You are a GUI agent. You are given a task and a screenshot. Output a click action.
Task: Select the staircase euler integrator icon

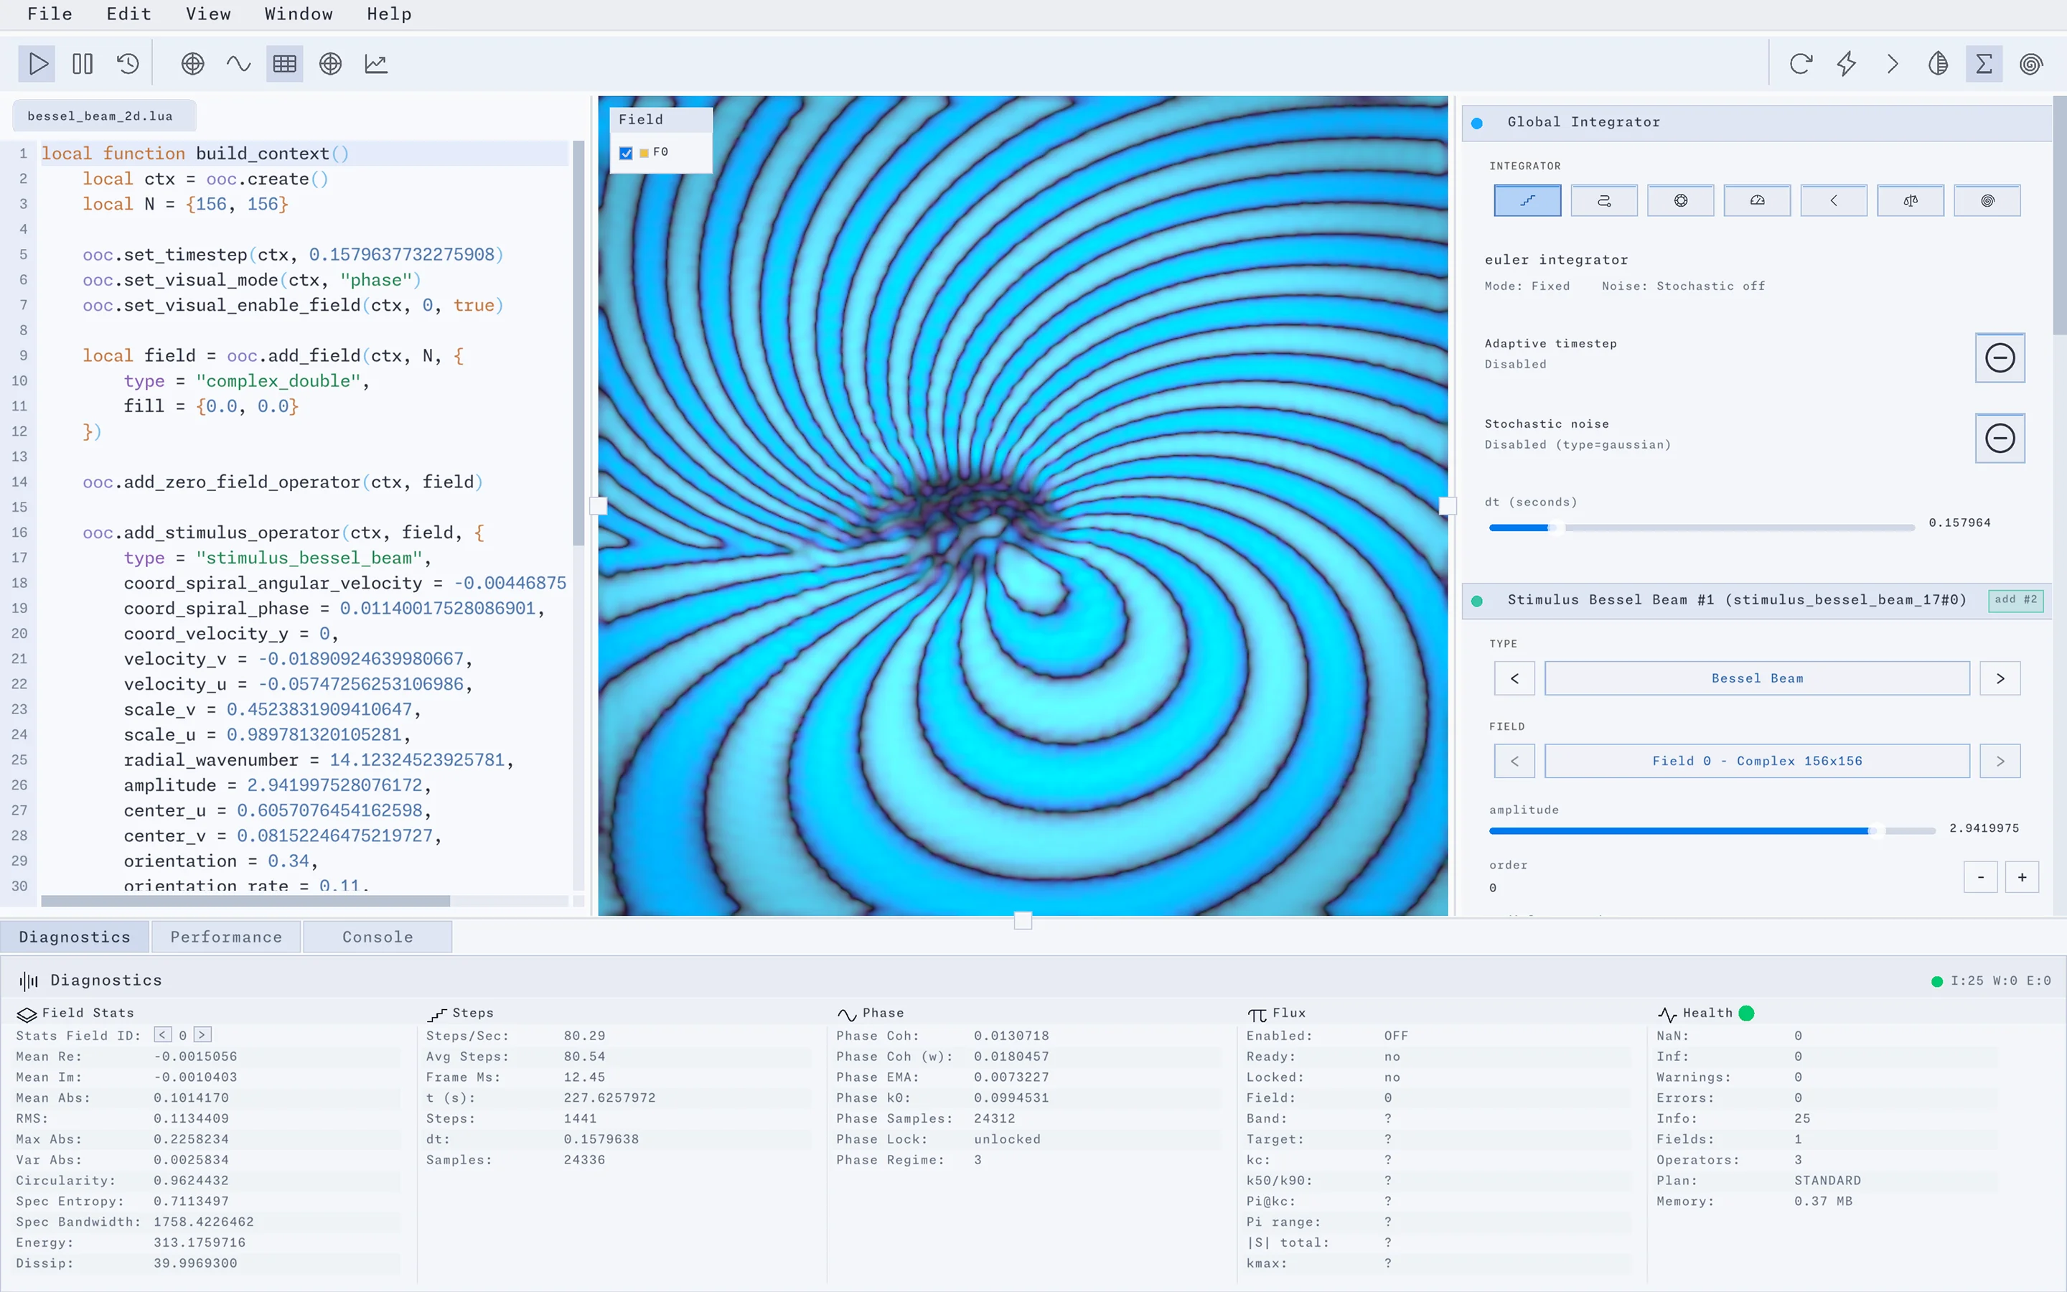click(1527, 200)
